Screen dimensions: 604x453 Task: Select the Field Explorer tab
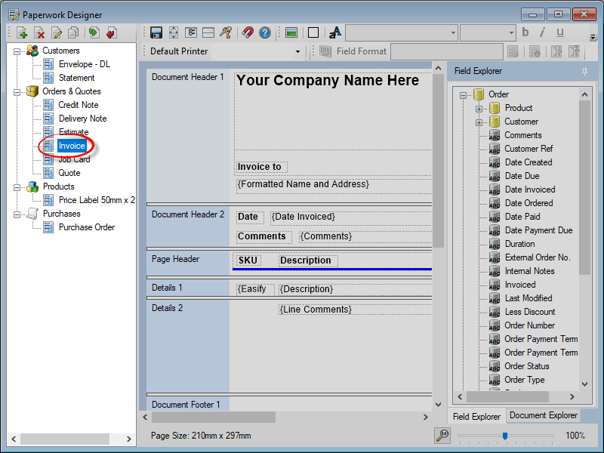click(476, 416)
